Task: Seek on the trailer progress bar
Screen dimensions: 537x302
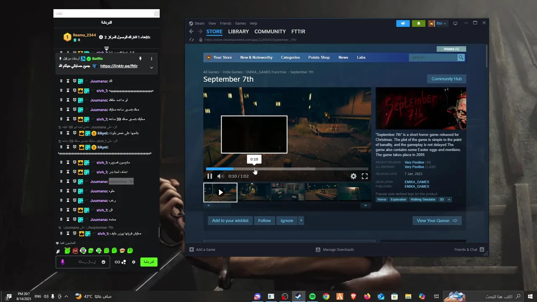Action: tap(287, 169)
